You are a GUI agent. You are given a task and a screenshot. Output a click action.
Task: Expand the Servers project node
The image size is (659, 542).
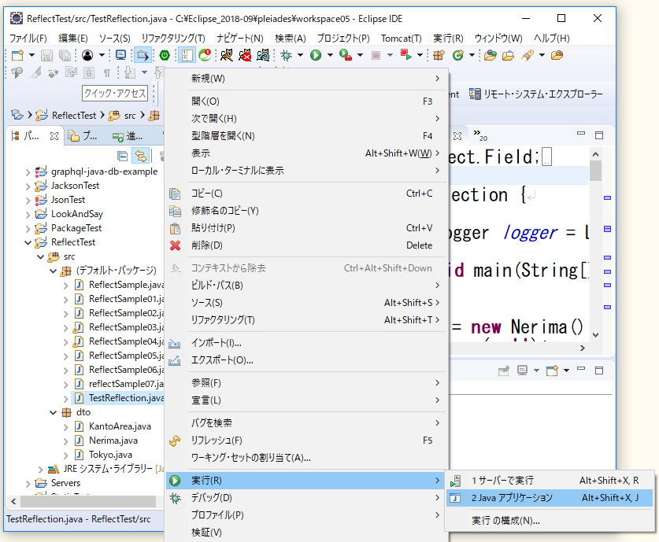point(28,484)
